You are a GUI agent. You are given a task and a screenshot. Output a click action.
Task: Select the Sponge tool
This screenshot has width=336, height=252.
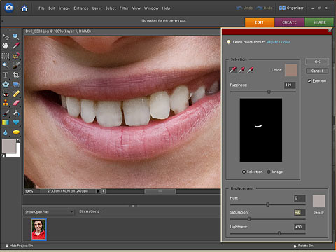(x=15, y=132)
